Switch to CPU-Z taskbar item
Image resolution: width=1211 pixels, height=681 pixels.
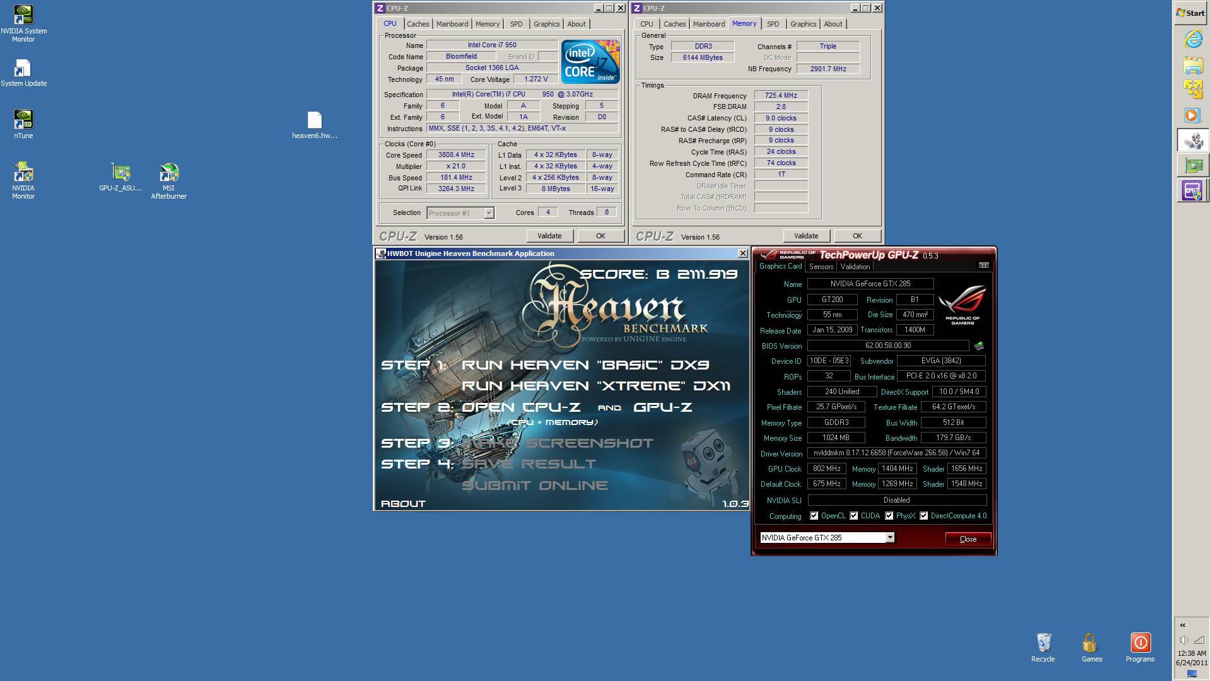(x=1192, y=190)
